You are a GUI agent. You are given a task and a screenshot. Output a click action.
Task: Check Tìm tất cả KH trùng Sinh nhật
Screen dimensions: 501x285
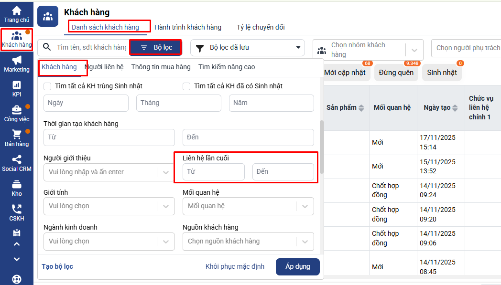pyautogui.click(x=47, y=86)
